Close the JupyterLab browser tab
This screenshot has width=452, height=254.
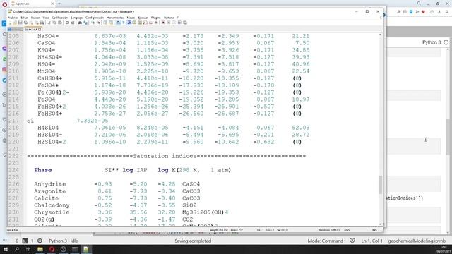[52, 4]
